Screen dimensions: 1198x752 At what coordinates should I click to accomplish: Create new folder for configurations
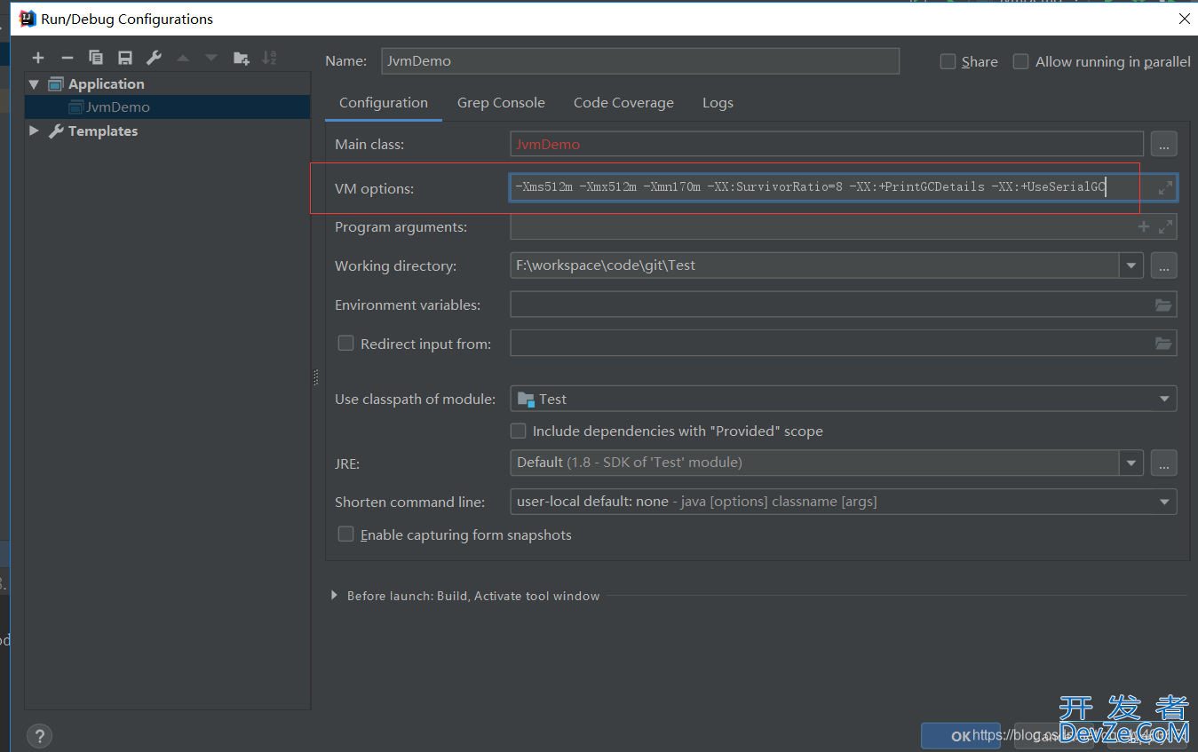(x=241, y=58)
